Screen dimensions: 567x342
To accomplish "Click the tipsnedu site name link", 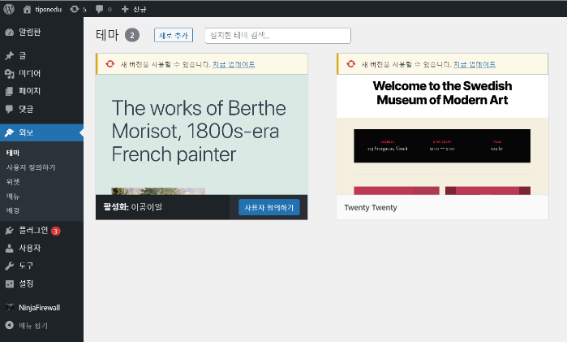I will coord(49,10).
